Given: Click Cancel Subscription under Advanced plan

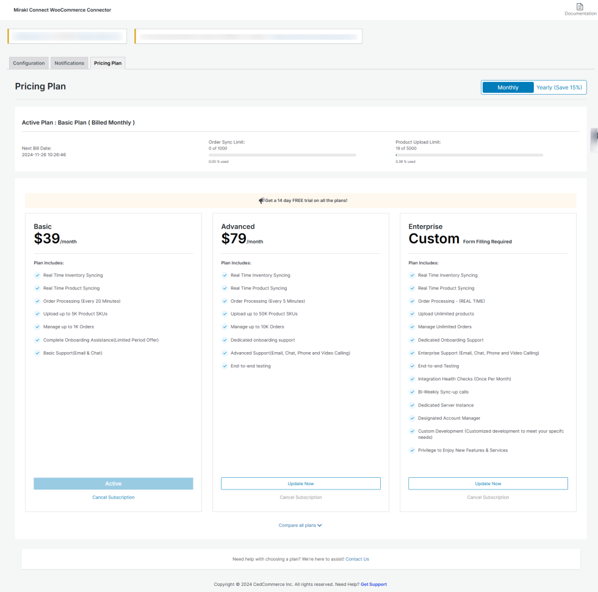Looking at the screenshot, I should pos(300,497).
